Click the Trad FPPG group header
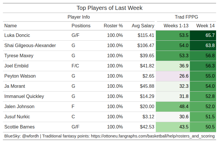 click(186, 17)
